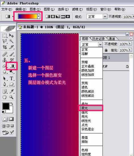Open the 文件 menu
134x156 pixels.
pos(7,9)
